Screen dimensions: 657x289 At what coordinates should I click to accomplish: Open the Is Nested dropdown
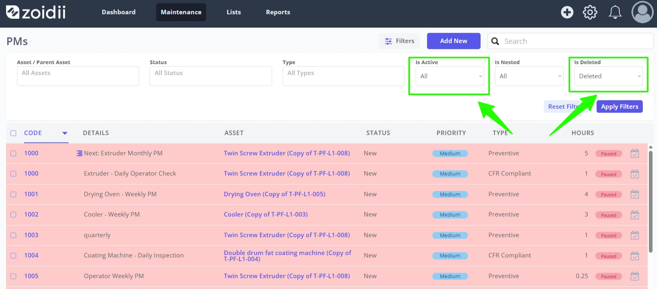(x=529, y=76)
